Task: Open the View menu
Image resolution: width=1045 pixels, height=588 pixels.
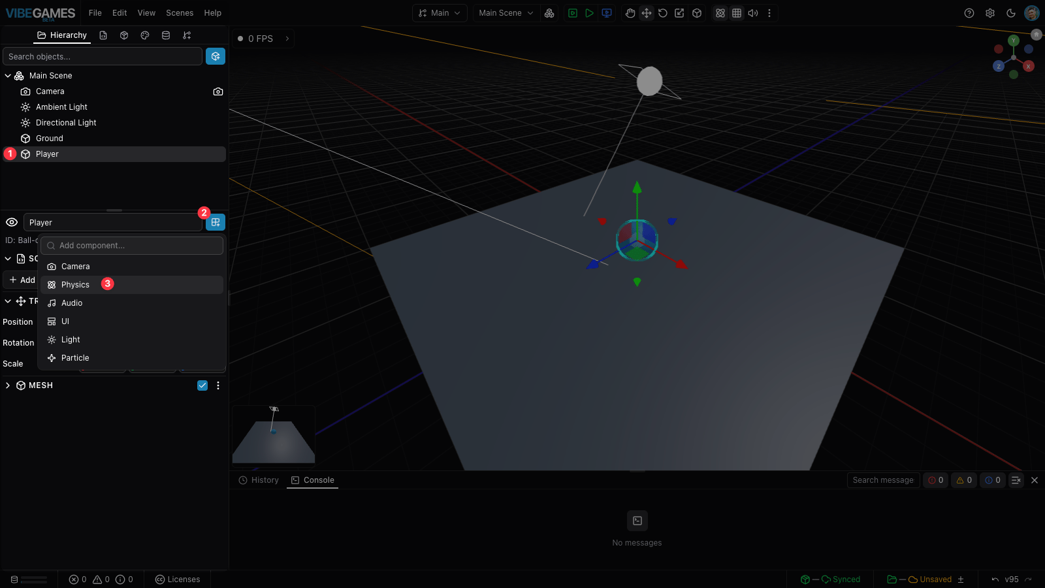Action: point(146,13)
